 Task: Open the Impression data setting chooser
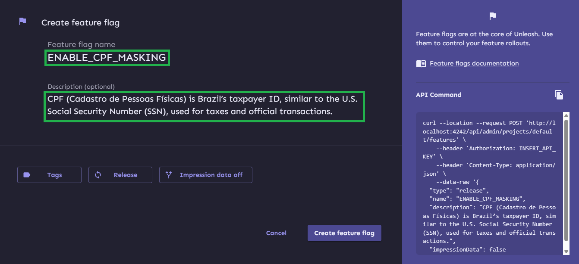click(x=205, y=174)
